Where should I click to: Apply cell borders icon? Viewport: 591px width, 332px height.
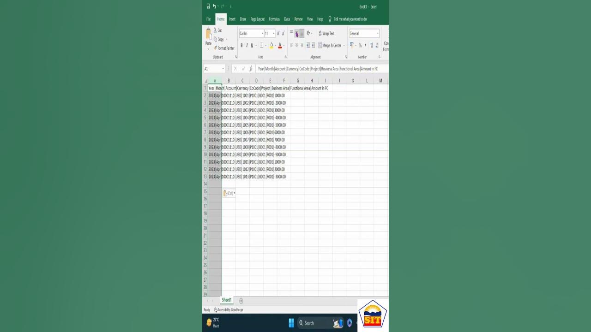click(x=261, y=45)
